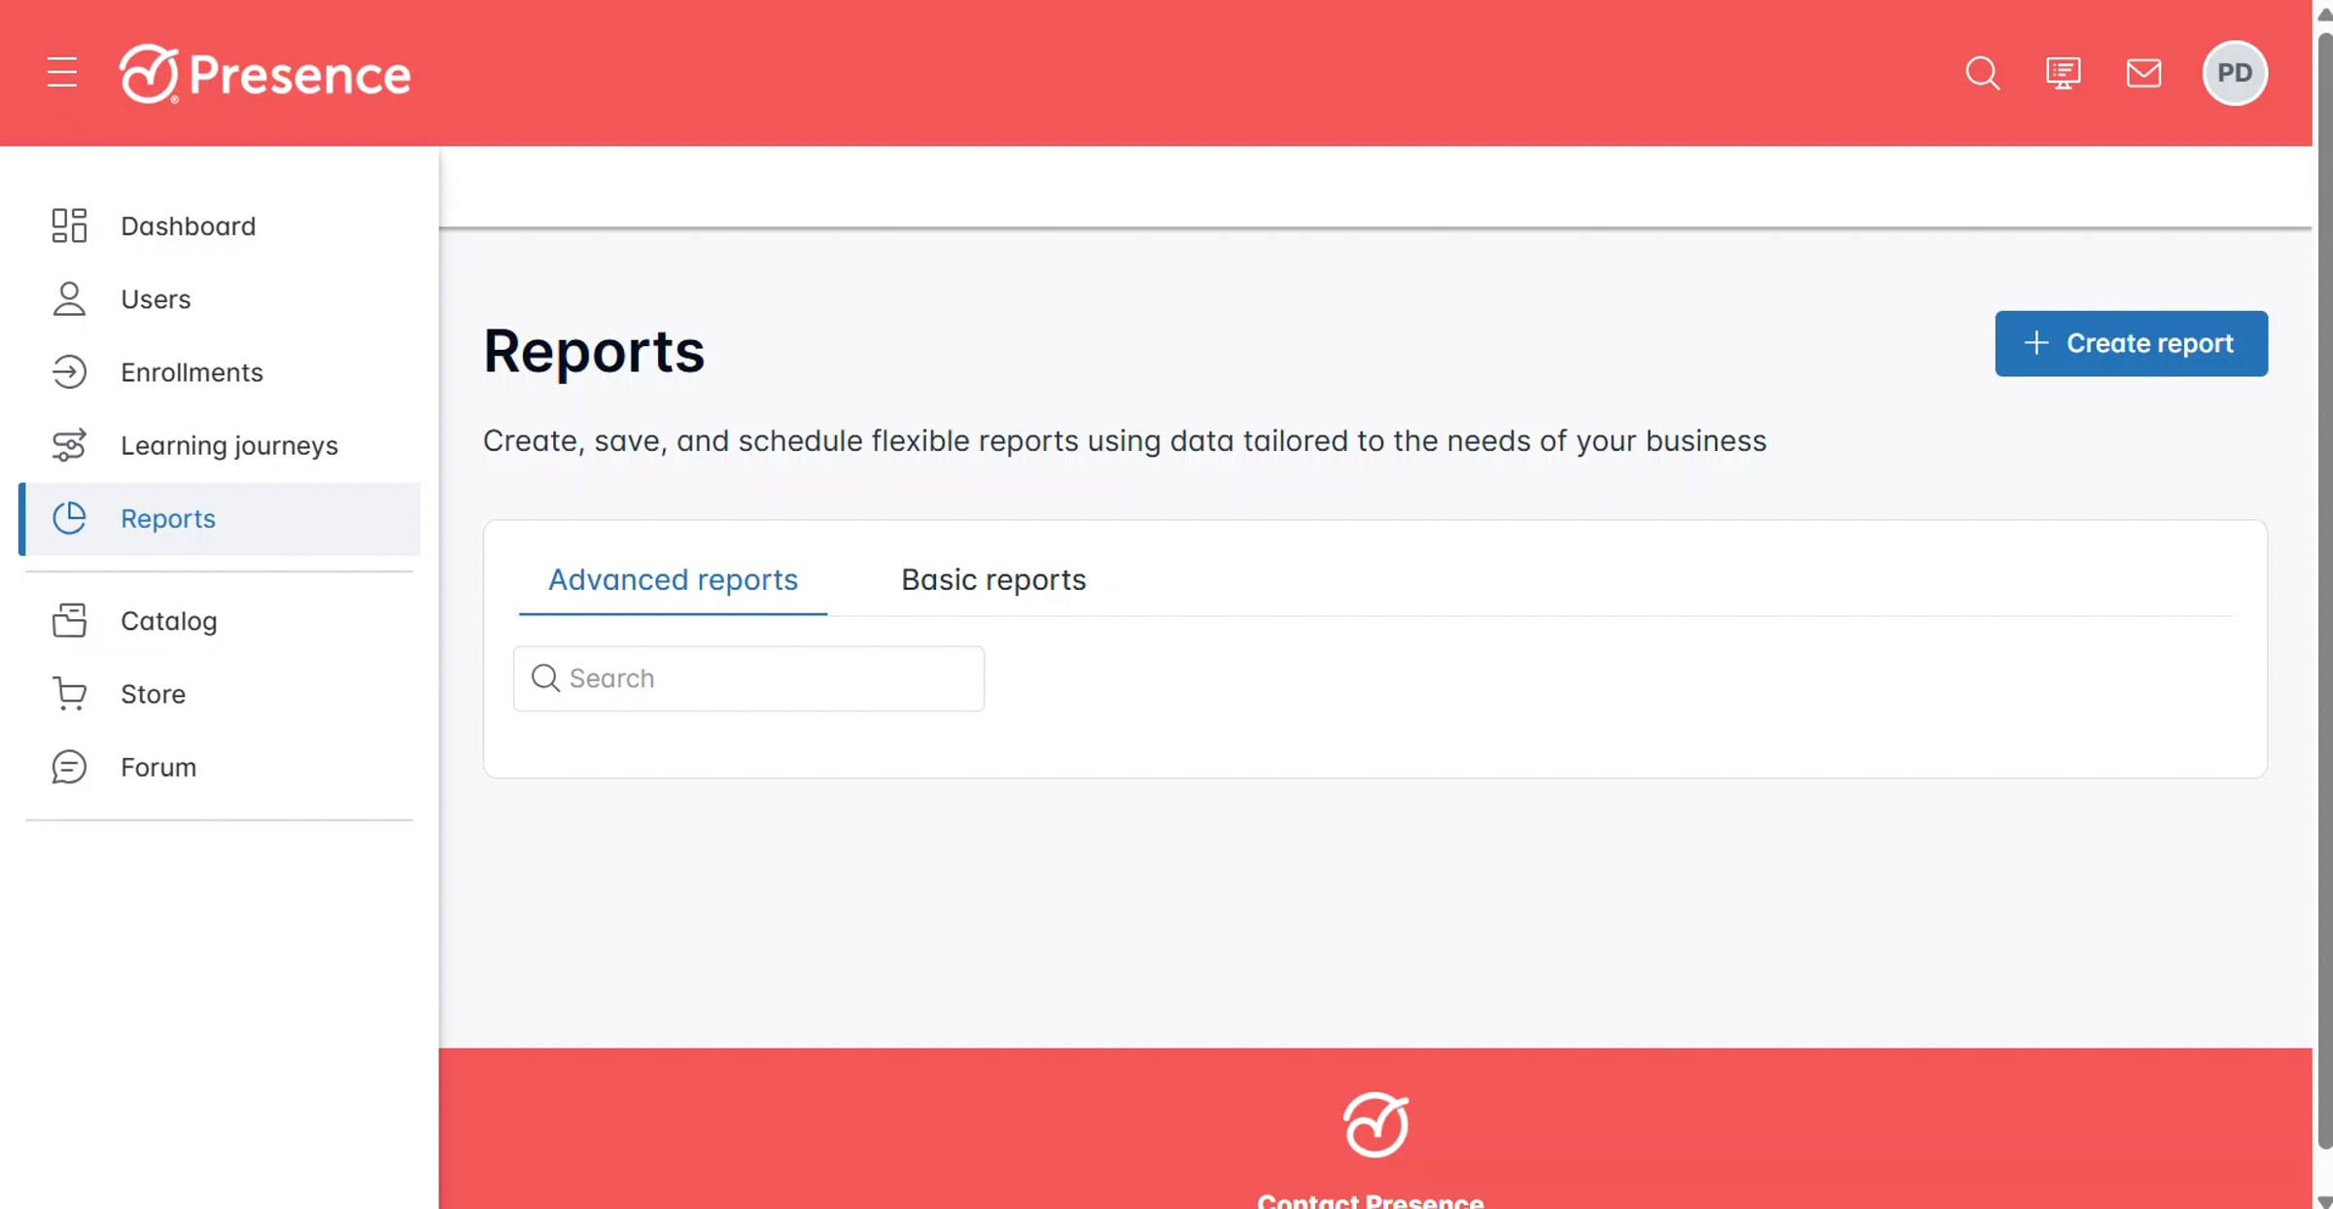Click the Enrollments arrow icon in sidebar
2333x1209 pixels.
pyautogui.click(x=69, y=372)
